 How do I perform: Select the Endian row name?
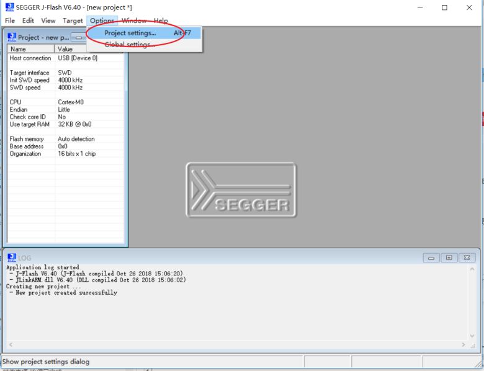(x=19, y=110)
